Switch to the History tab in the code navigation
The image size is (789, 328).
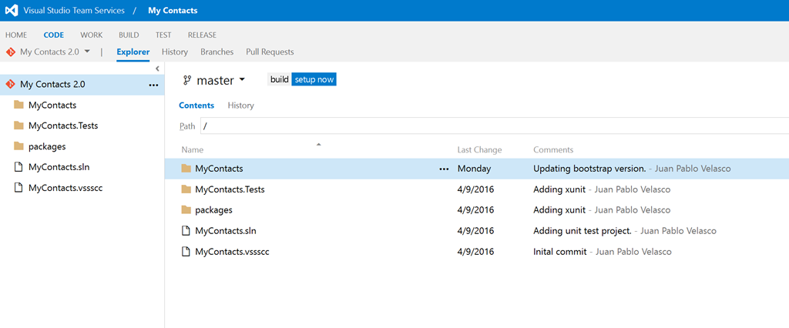(175, 52)
